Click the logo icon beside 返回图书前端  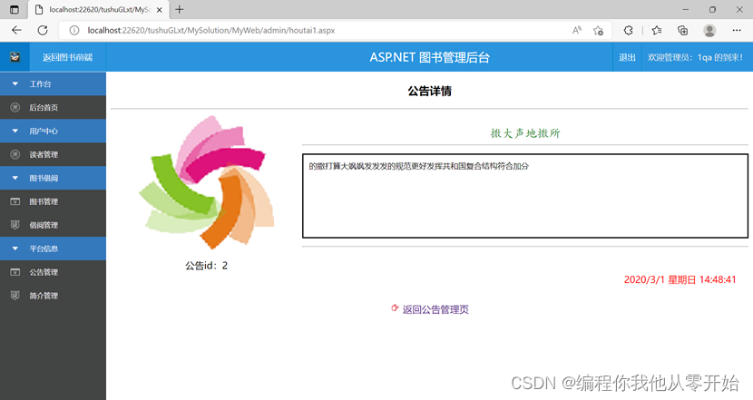tap(15, 57)
